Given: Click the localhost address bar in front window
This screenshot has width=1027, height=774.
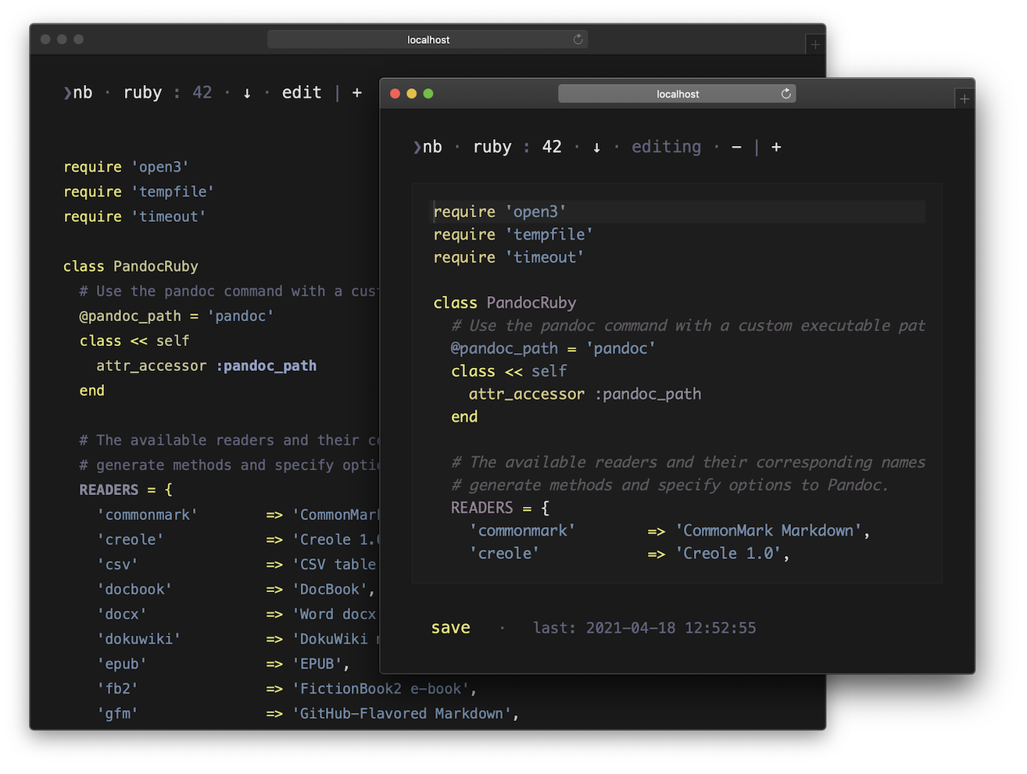Looking at the screenshot, I should (x=678, y=94).
